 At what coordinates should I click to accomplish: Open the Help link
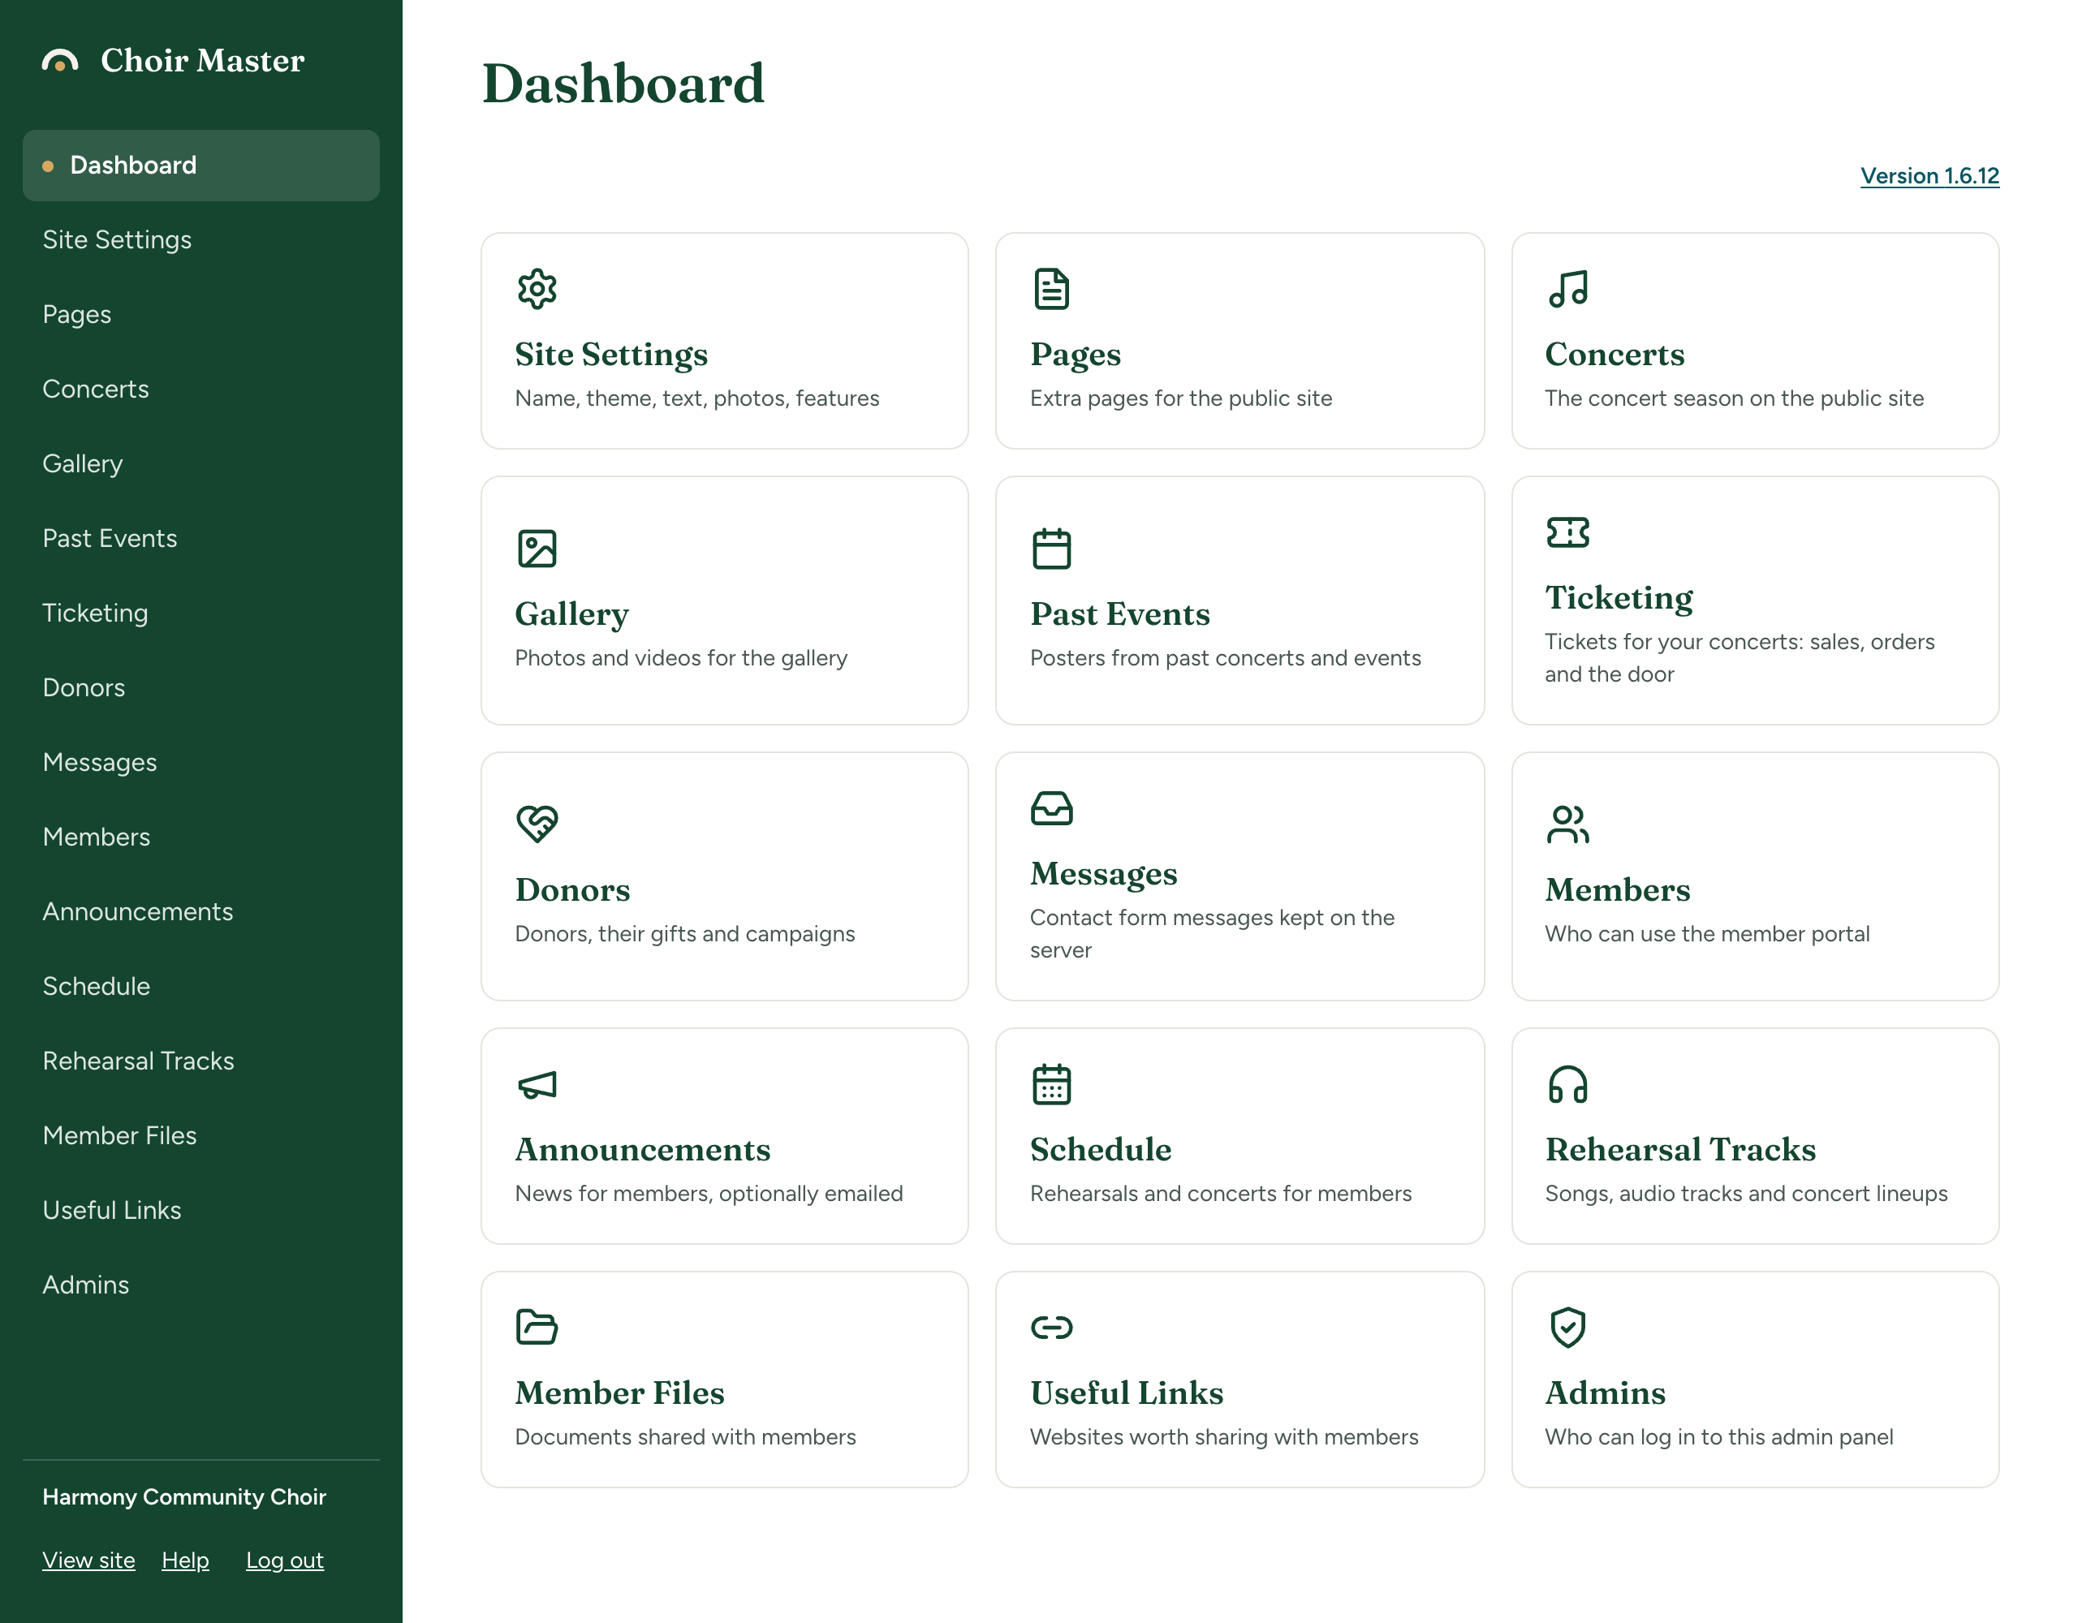tap(186, 1561)
